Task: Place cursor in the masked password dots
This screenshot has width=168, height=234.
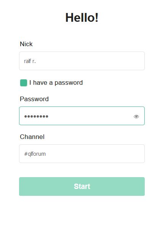Action: tap(36, 116)
